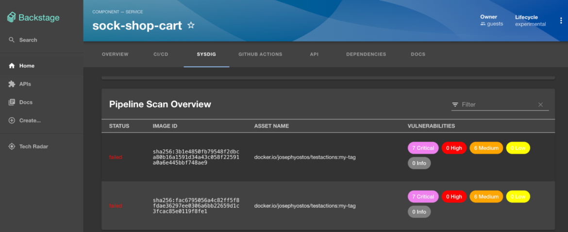Go to Home in the sidebar

click(27, 66)
